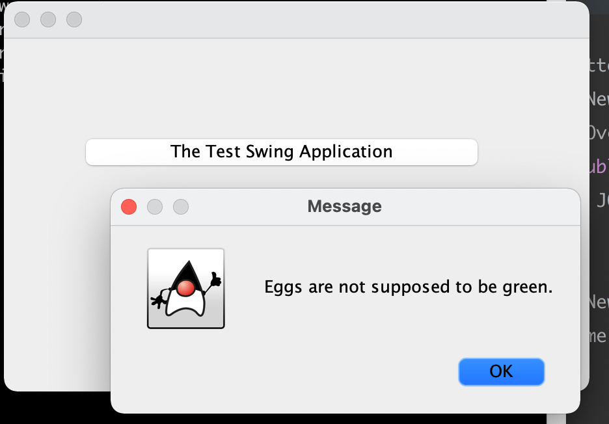
Task: Confirm the message with the OK button
Action: 502,371
